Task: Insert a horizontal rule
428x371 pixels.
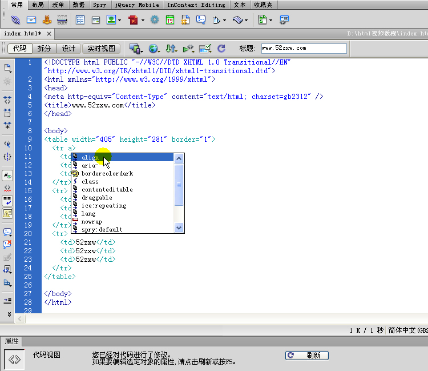Action: [x=62, y=20]
